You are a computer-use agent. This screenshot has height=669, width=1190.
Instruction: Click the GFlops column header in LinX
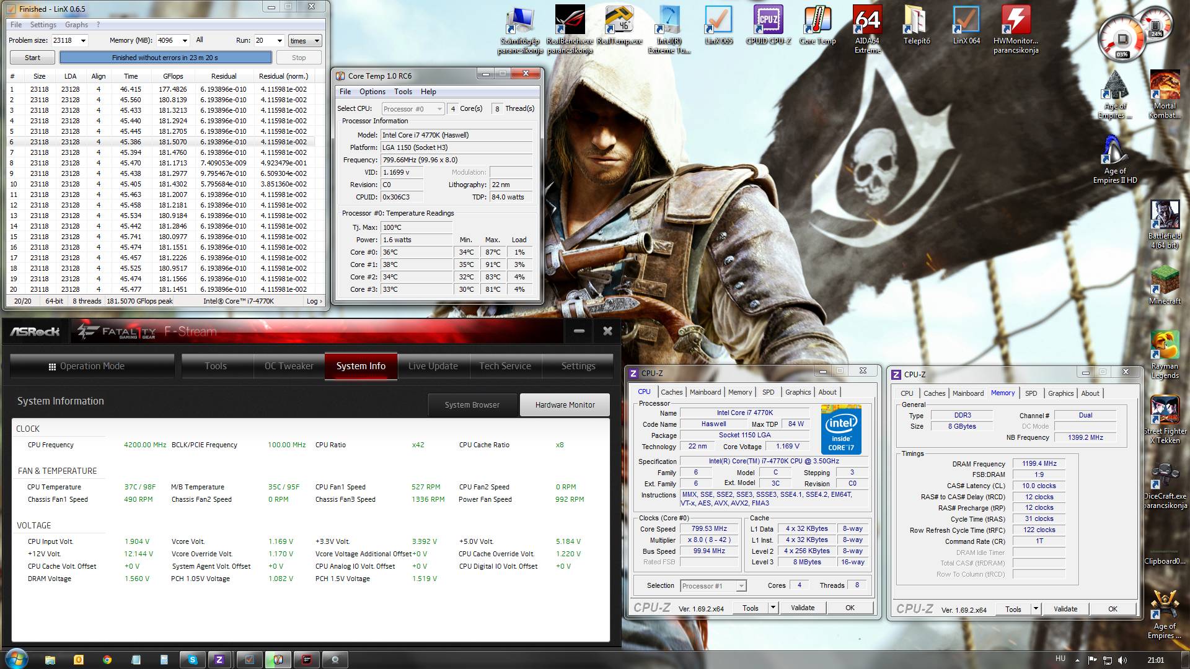point(173,76)
